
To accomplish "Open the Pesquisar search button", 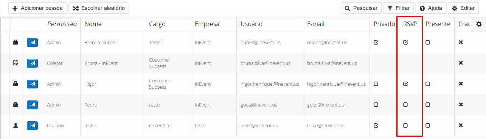I will [361, 8].
